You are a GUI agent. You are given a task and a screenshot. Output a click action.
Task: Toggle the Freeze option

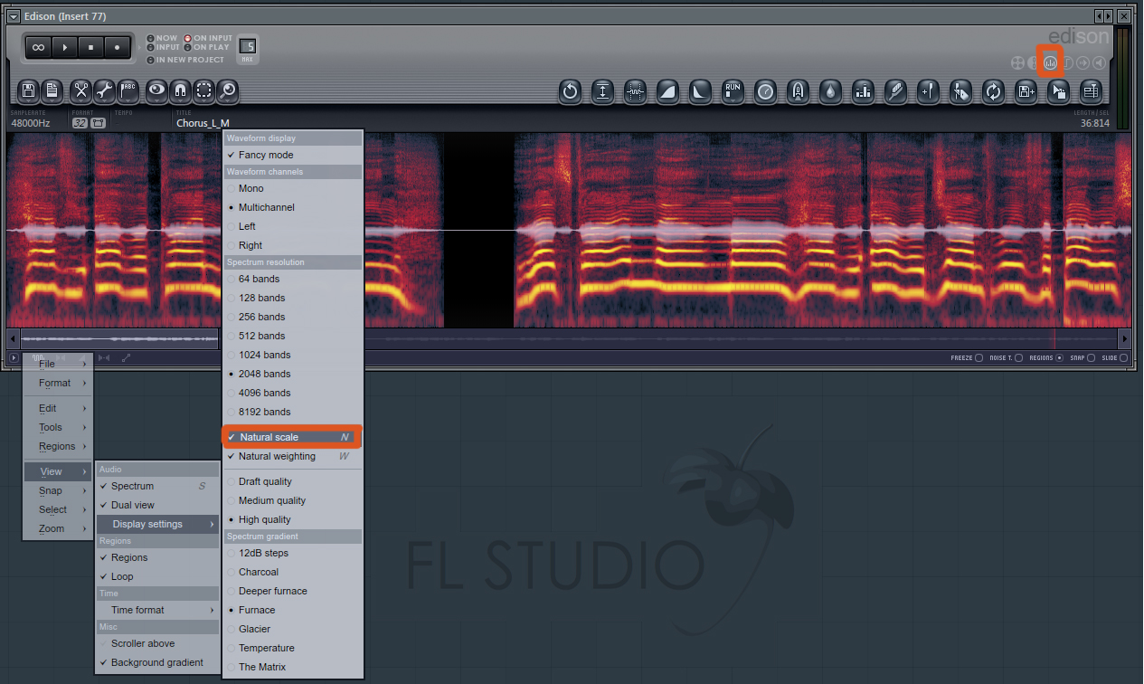[x=966, y=358]
